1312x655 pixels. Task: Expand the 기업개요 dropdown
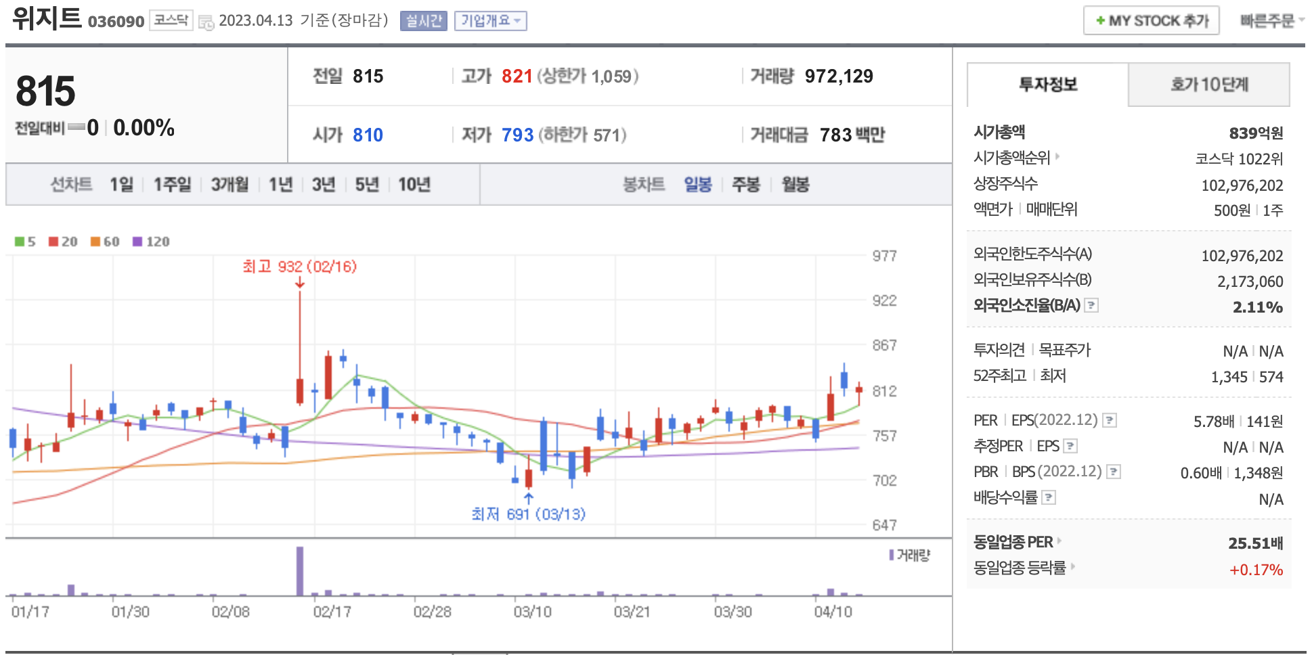490,21
